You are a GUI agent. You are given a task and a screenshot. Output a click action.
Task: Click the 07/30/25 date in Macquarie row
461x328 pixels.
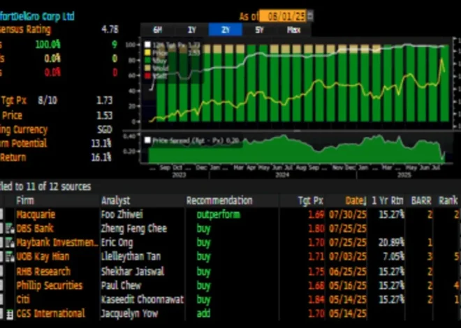348,215
